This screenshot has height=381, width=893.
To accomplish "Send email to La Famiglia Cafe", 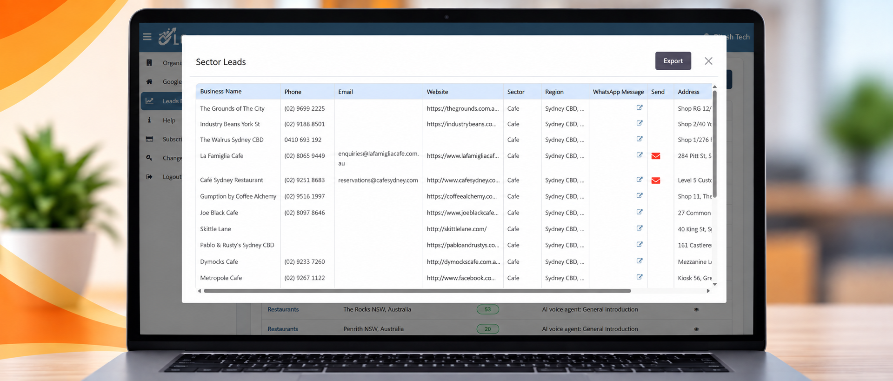I will click(656, 156).
